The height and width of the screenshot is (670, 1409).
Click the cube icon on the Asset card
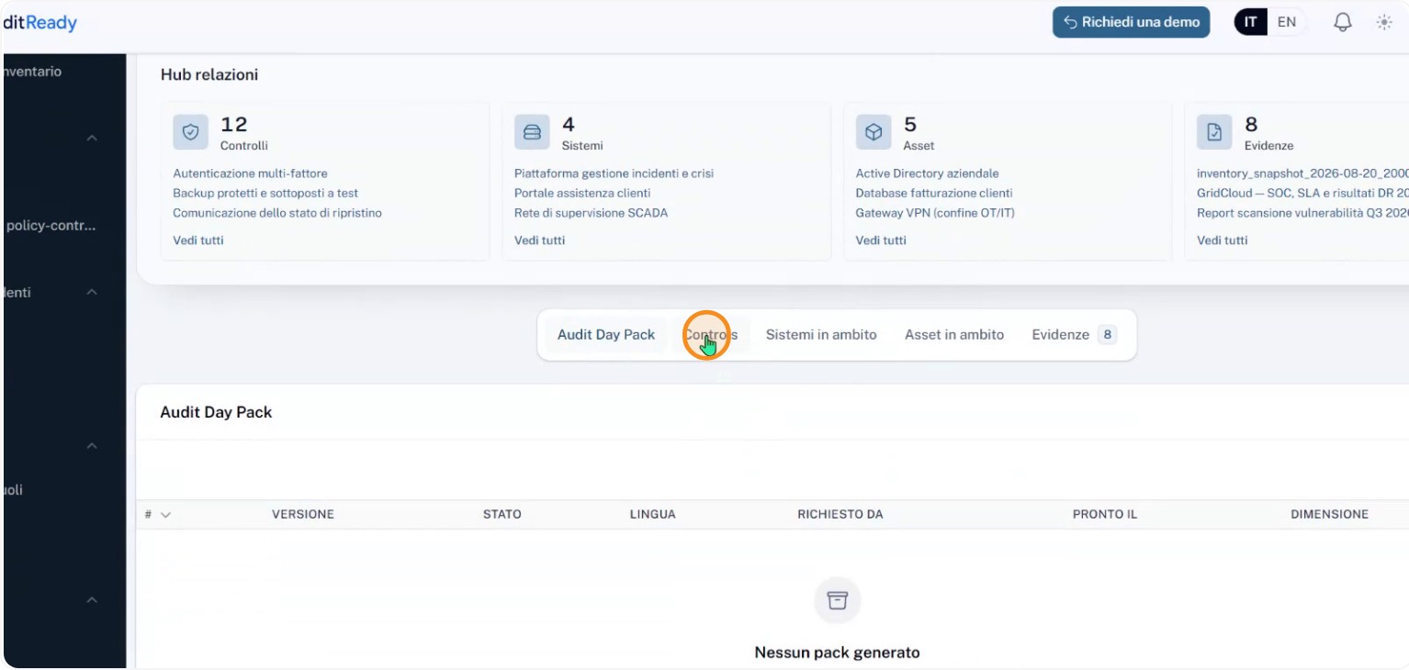point(874,132)
